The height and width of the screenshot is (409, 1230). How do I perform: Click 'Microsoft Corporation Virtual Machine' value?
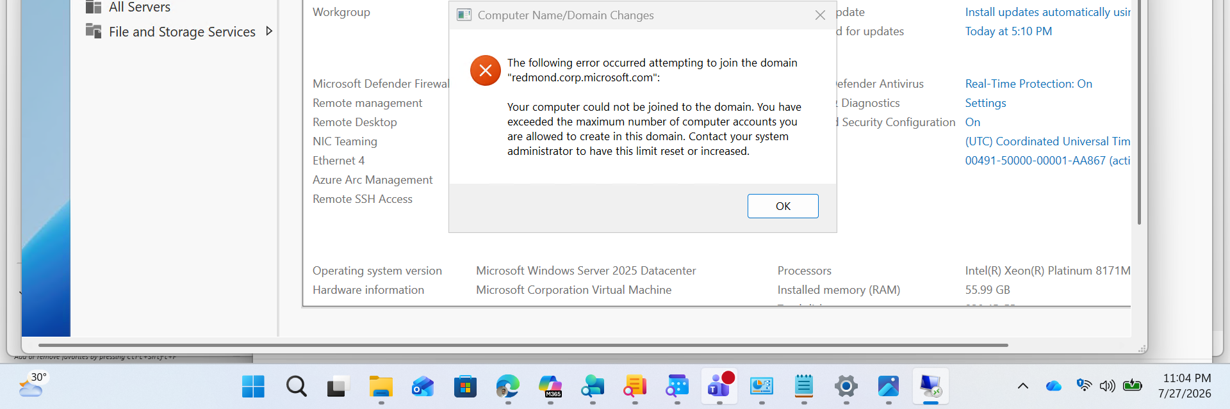573,290
